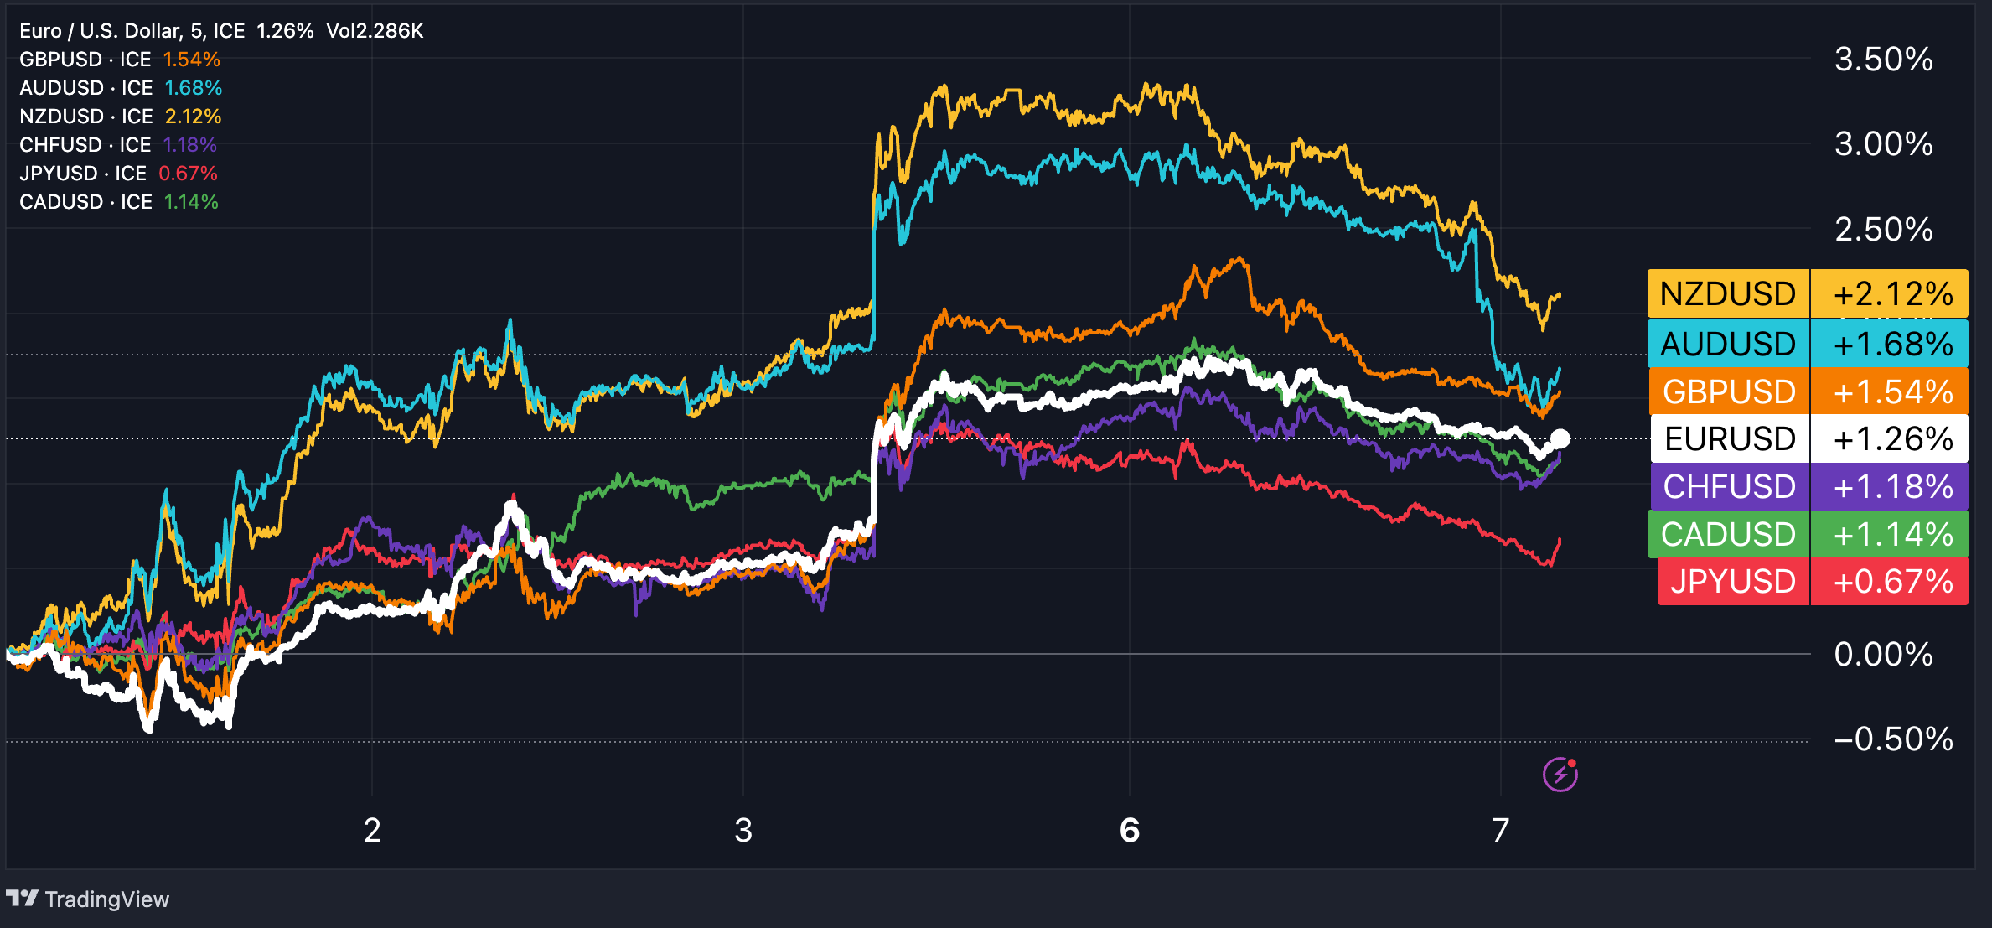Toggle GBPUSD · ICE series in legend
The image size is (1992, 928).
click(84, 60)
